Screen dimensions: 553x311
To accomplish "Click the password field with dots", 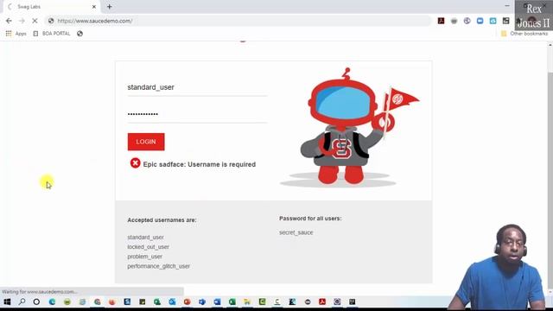I will click(197, 114).
